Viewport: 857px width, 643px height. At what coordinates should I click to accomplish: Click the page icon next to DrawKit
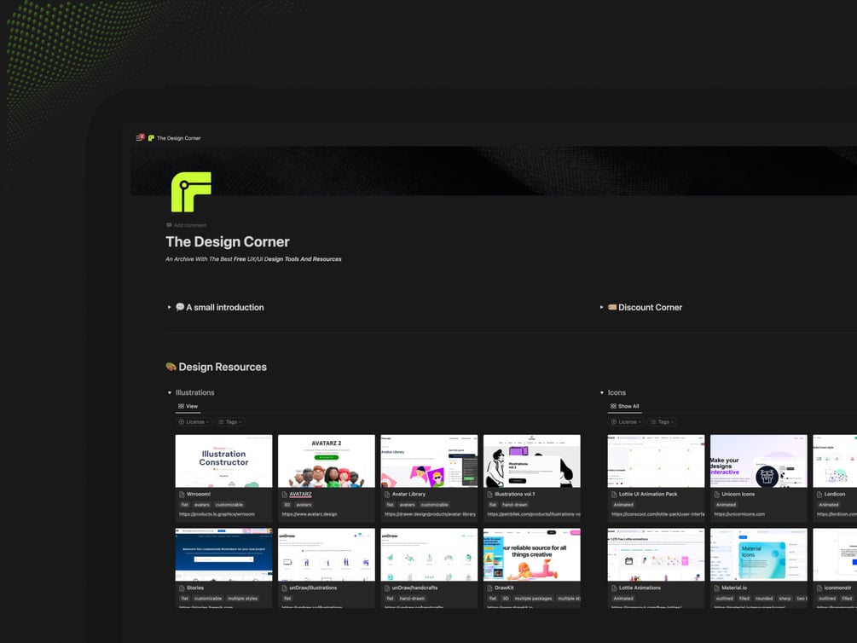coord(490,588)
